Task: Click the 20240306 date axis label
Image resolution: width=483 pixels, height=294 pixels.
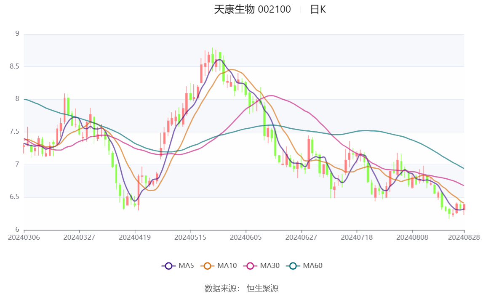Action: [24, 237]
